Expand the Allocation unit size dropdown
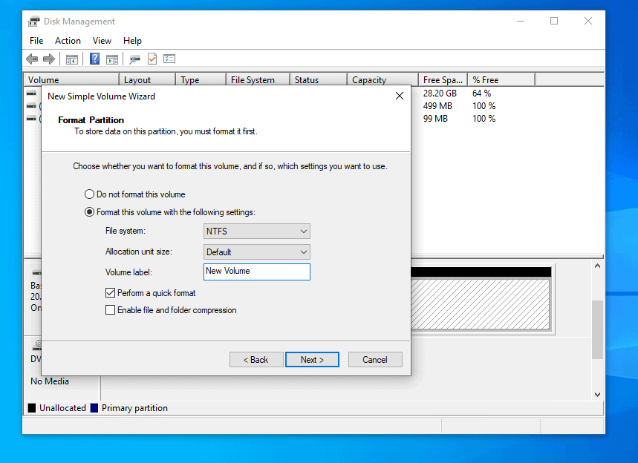The height and width of the screenshot is (463, 638). (257, 252)
